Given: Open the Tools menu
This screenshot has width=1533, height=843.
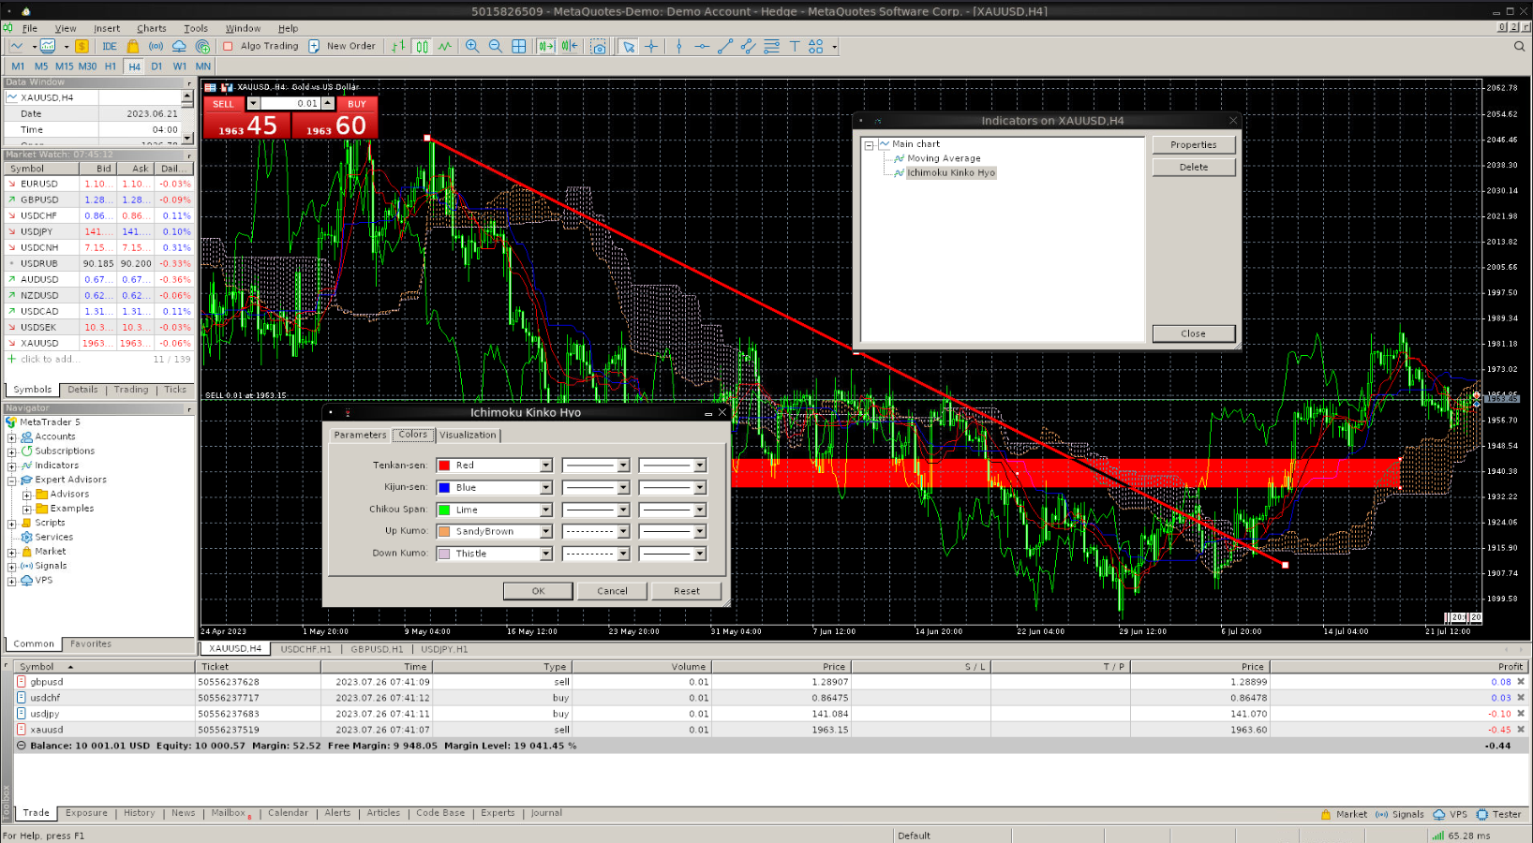Looking at the screenshot, I should coord(196,28).
